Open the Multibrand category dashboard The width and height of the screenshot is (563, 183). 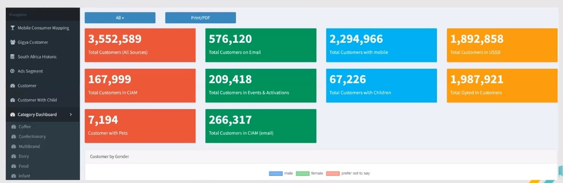pyautogui.click(x=29, y=146)
